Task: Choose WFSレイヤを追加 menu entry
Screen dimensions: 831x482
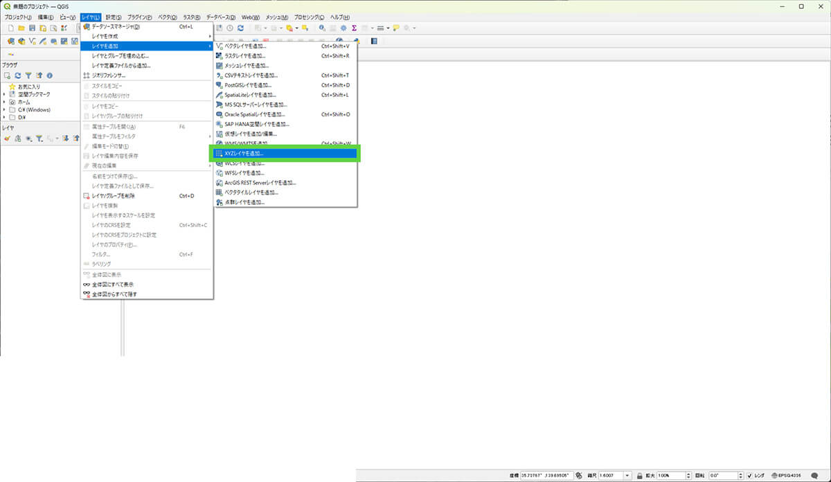Action: 284,173
